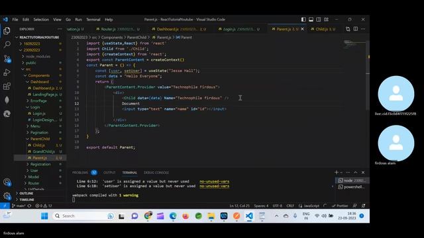Open the Accounts menu icon

pyautogui.click(x=7, y=182)
